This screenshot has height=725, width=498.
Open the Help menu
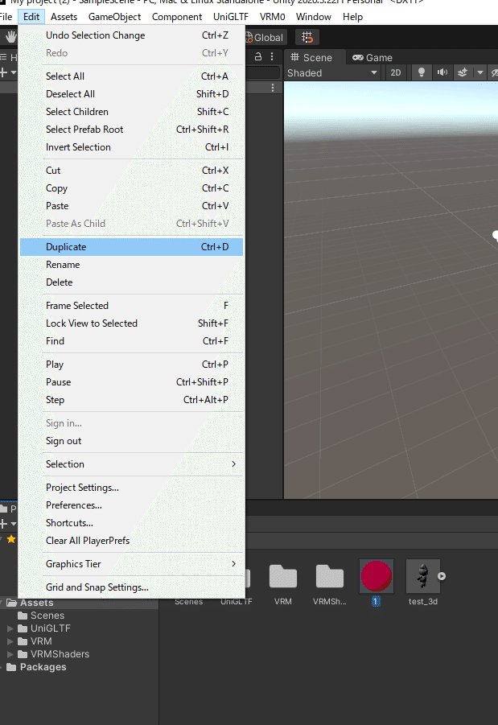(353, 17)
